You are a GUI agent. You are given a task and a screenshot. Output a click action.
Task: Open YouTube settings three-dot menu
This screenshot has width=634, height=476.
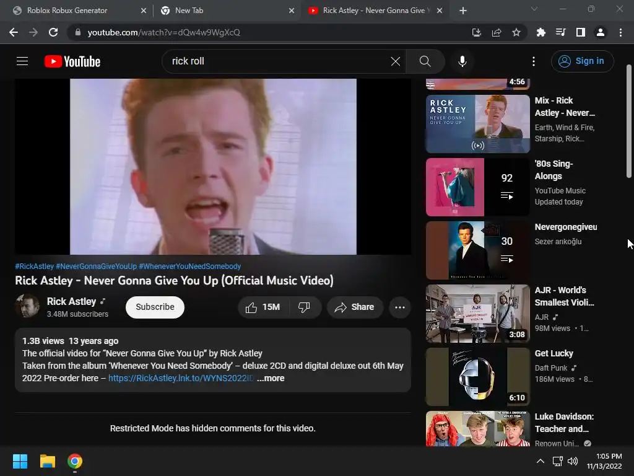(x=534, y=61)
